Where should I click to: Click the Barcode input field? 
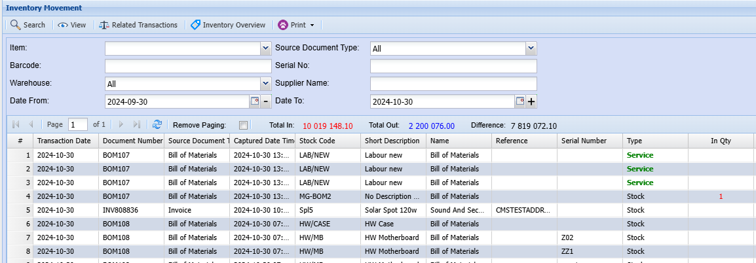click(x=187, y=66)
